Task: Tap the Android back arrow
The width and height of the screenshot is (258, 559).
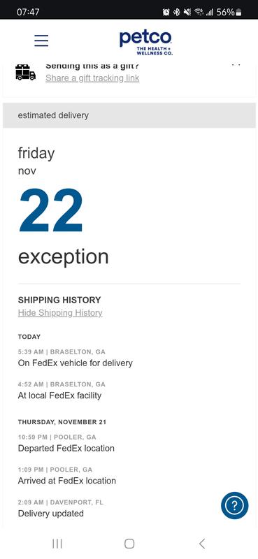Action: [x=202, y=544]
